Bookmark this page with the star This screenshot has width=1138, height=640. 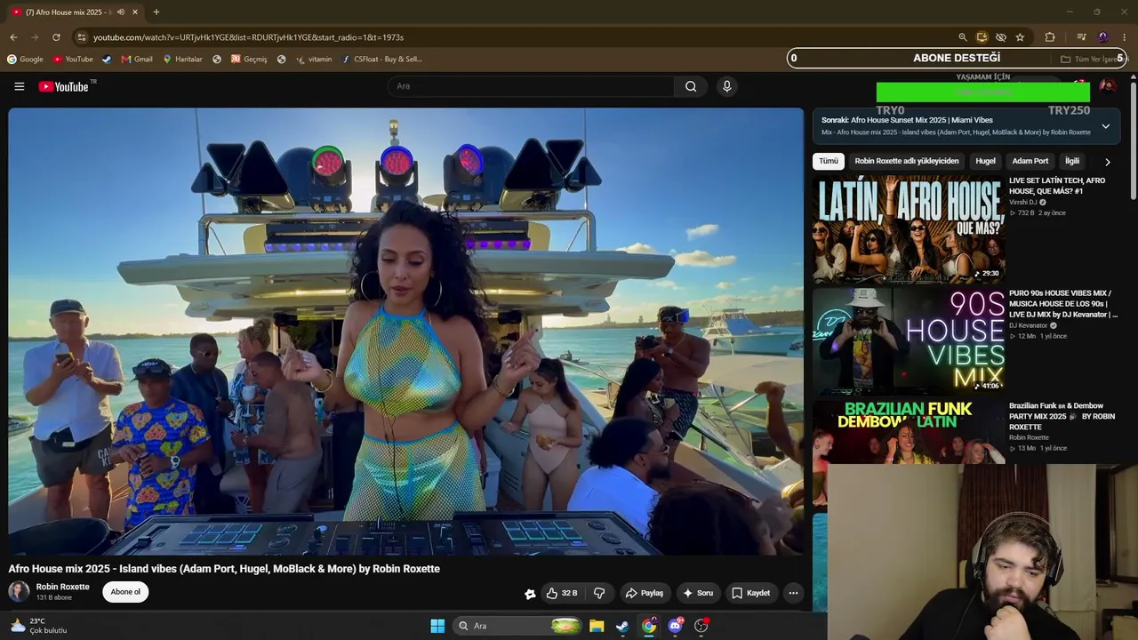(x=1020, y=37)
